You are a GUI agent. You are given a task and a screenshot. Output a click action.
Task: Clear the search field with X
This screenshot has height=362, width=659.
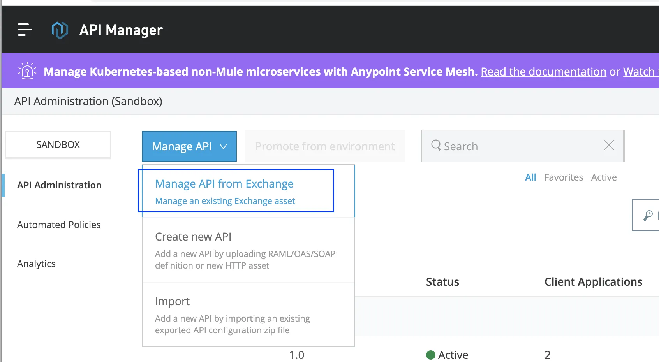[609, 146]
